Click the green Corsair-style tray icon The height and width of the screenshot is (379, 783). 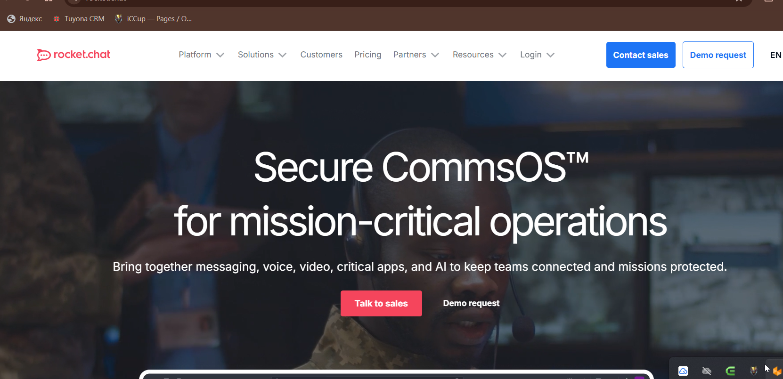[730, 371]
